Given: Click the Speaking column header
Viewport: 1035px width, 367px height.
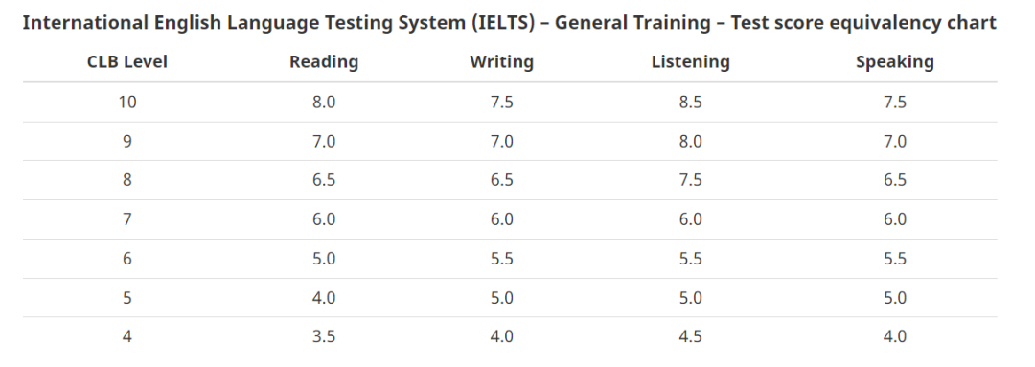Looking at the screenshot, I should coord(894,62).
